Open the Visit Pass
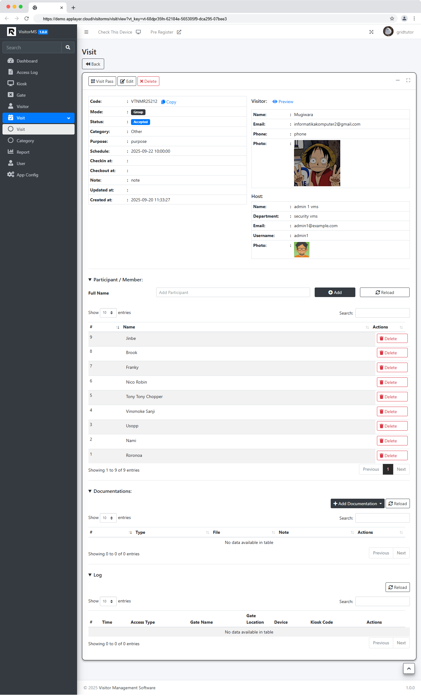 [102, 81]
